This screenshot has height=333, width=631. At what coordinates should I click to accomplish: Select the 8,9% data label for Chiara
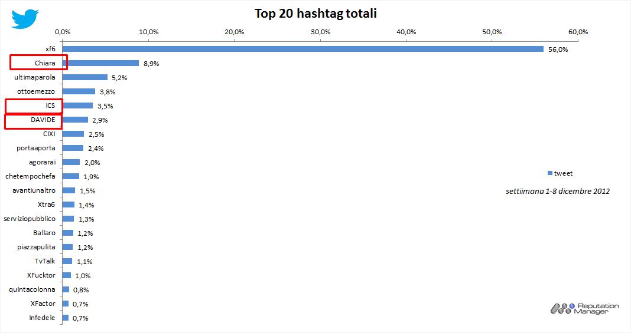(x=150, y=63)
